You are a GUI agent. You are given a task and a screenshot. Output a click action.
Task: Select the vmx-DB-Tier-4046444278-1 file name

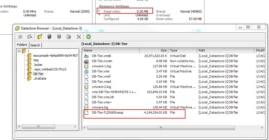click(x=114, y=92)
